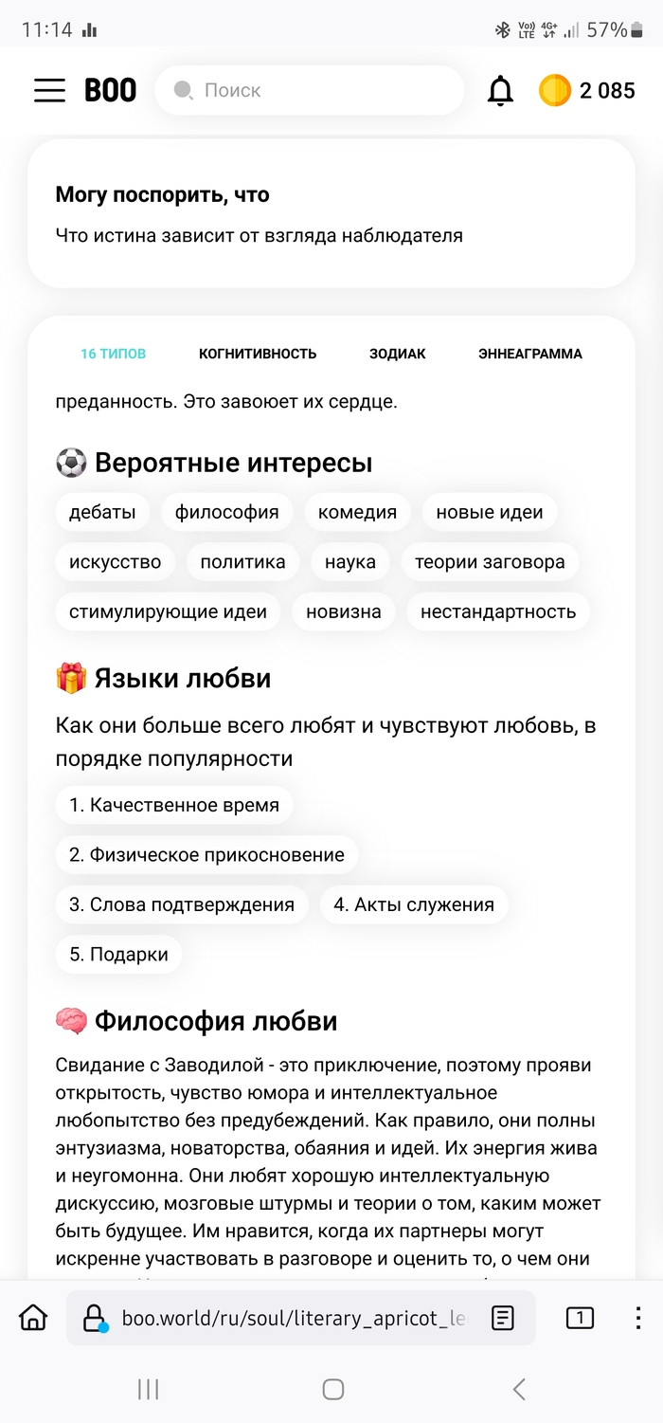Tap the browser URL address bar
The width and height of the screenshot is (663, 1423).
pyautogui.click(x=294, y=1317)
